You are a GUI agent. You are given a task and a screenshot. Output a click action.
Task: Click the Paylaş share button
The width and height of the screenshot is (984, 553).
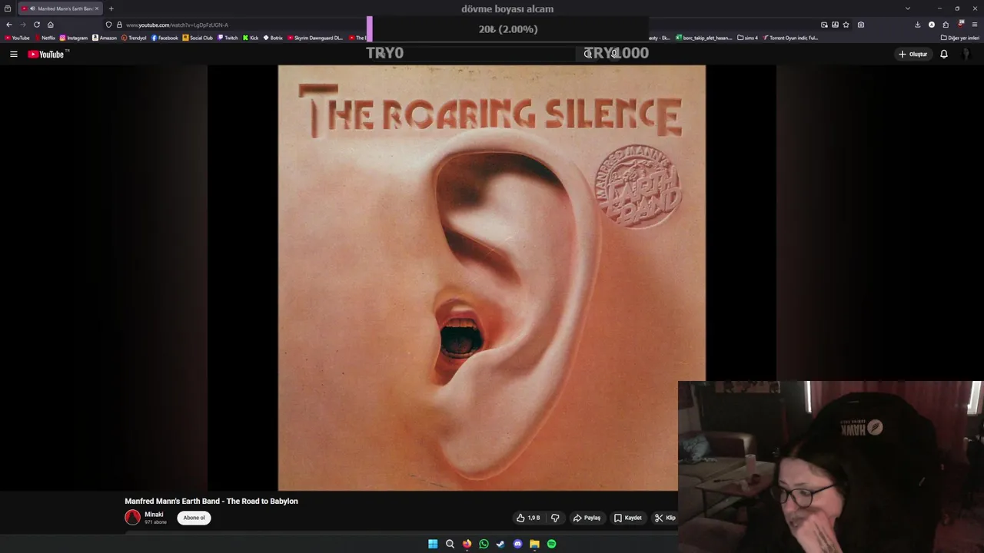tap(587, 518)
